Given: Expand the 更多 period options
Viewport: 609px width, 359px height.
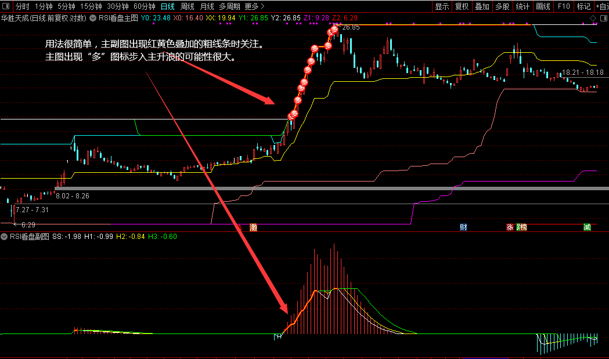Looking at the screenshot, I should tap(254, 6).
